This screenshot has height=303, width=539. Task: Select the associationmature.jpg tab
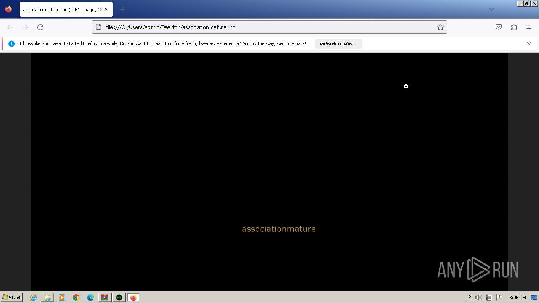65,9
